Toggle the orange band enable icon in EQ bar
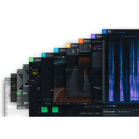Image resolution: width=139 pixels, height=139 pixels. 57,104
